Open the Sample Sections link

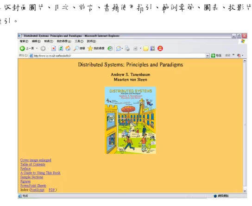click(31, 177)
